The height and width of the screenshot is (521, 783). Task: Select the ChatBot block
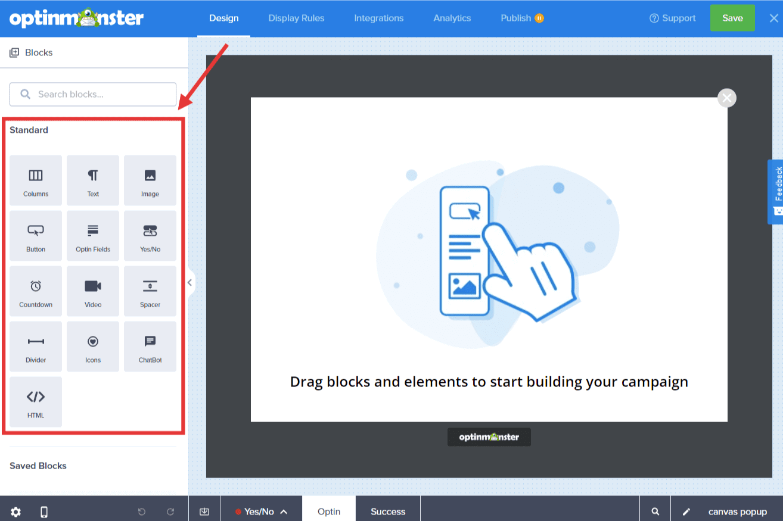tap(150, 346)
